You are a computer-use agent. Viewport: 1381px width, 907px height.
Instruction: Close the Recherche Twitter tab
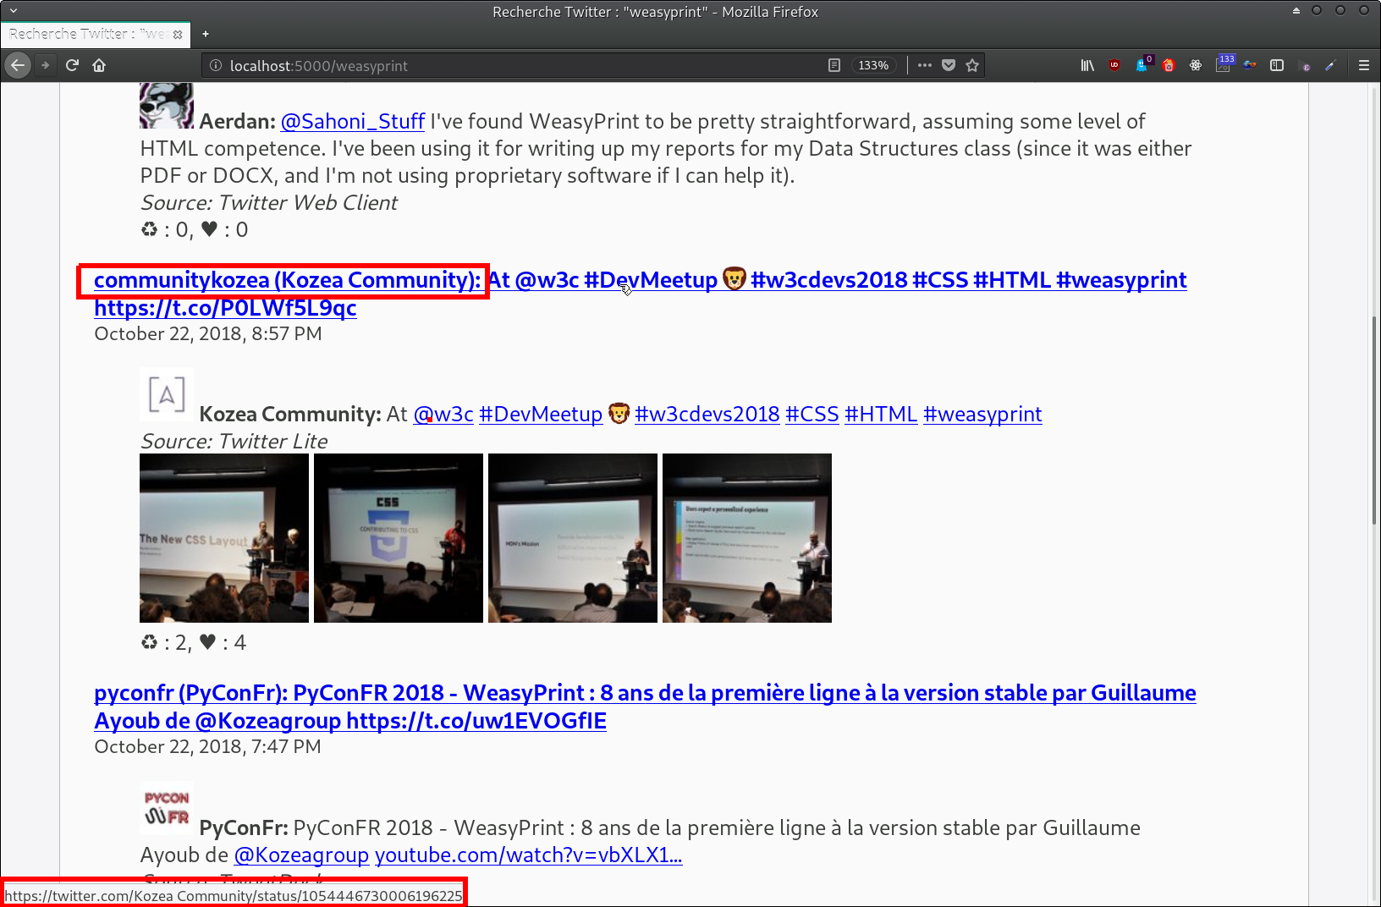pos(178,35)
